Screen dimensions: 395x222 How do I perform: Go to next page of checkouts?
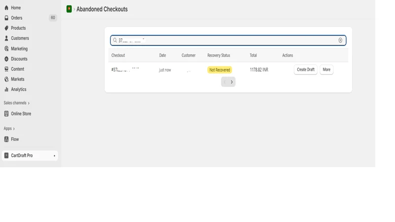pos(232,82)
